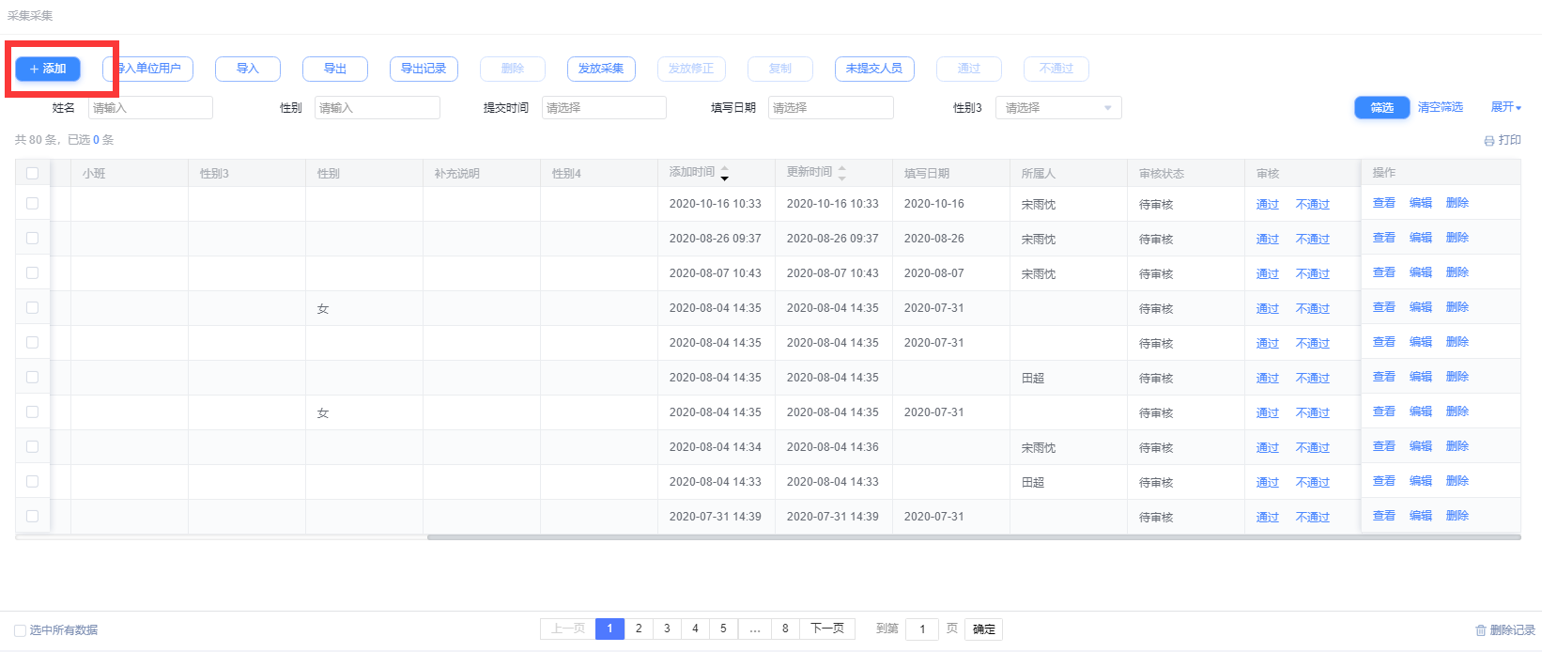The image size is (1542, 652).
Task: Go to 下一页 next page
Action: click(x=826, y=629)
